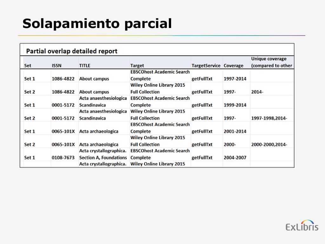The width and height of the screenshot is (325, 244).
Task: Click unique coverage value '2014-'
Action: tap(257, 92)
